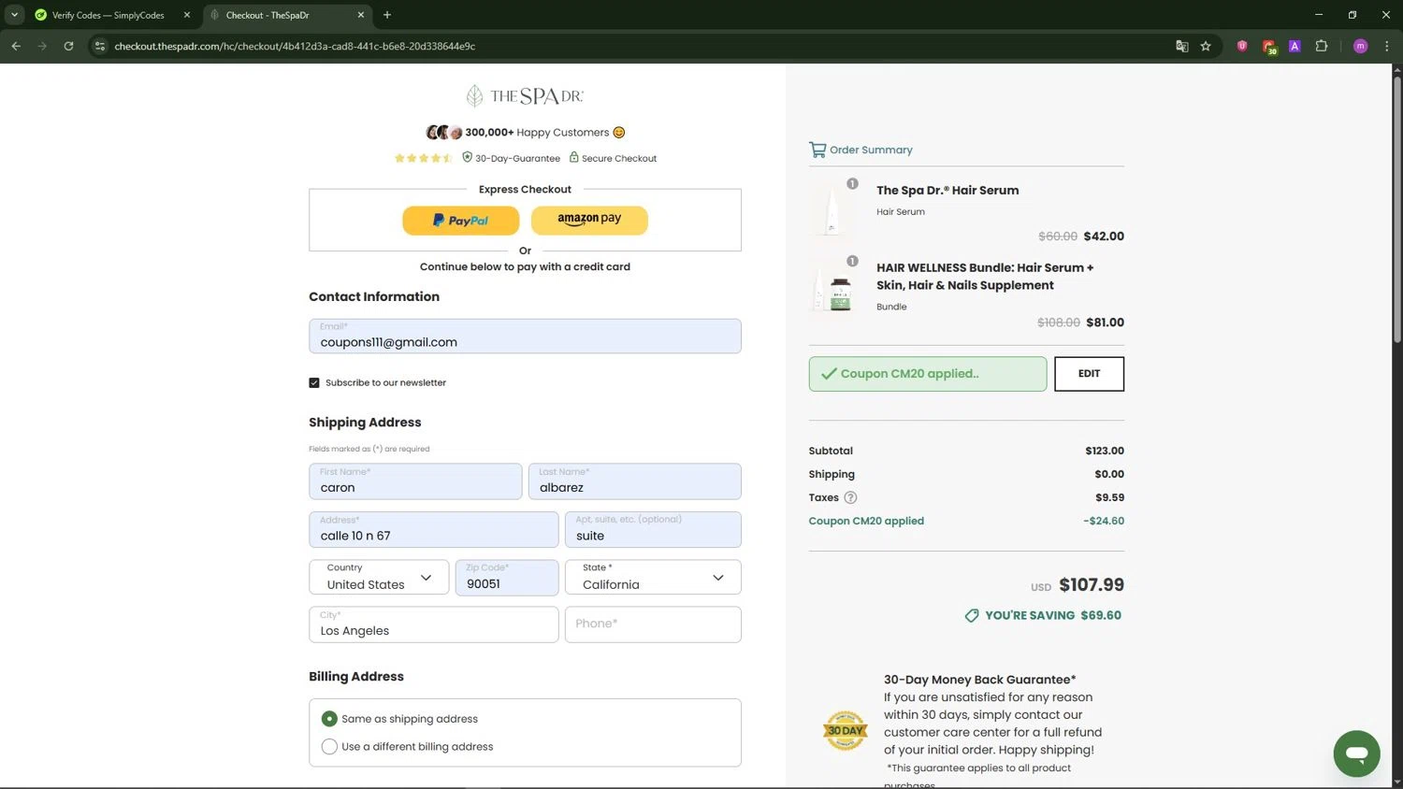This screenshot has width=1403, height=789.
Task: Click the Coupon CM20 applied discount line
Action: pyautogui.click(x=966, y=521)
